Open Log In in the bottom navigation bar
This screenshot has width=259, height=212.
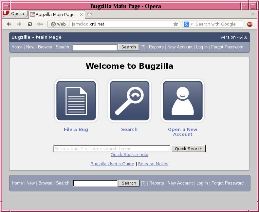(202, 183)
